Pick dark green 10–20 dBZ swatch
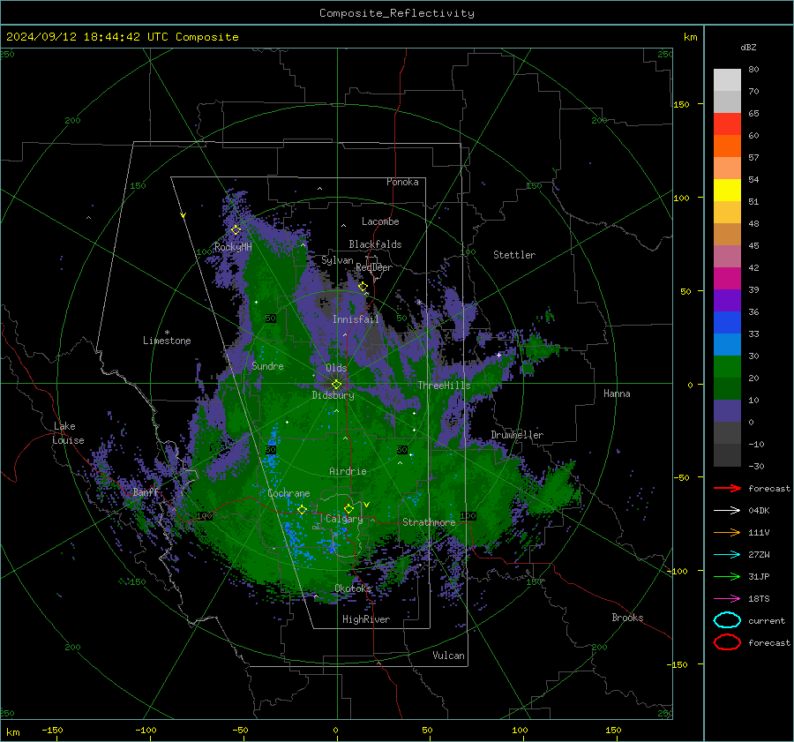 (727, 389)
